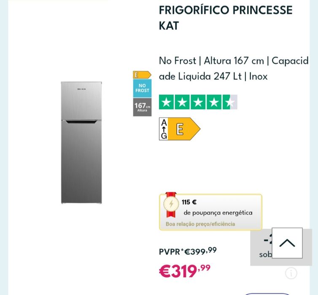Click the energy savings medal icon
318x295 pixels.
tap(171, 204)
